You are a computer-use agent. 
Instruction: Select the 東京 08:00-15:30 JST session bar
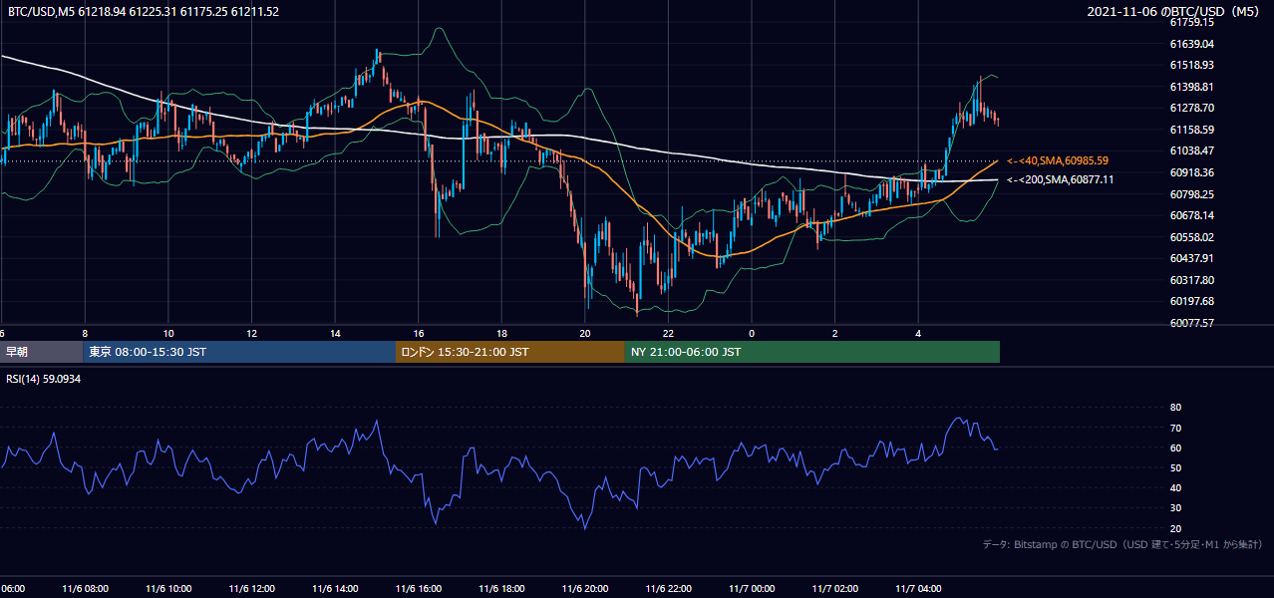tap(239, 352)
